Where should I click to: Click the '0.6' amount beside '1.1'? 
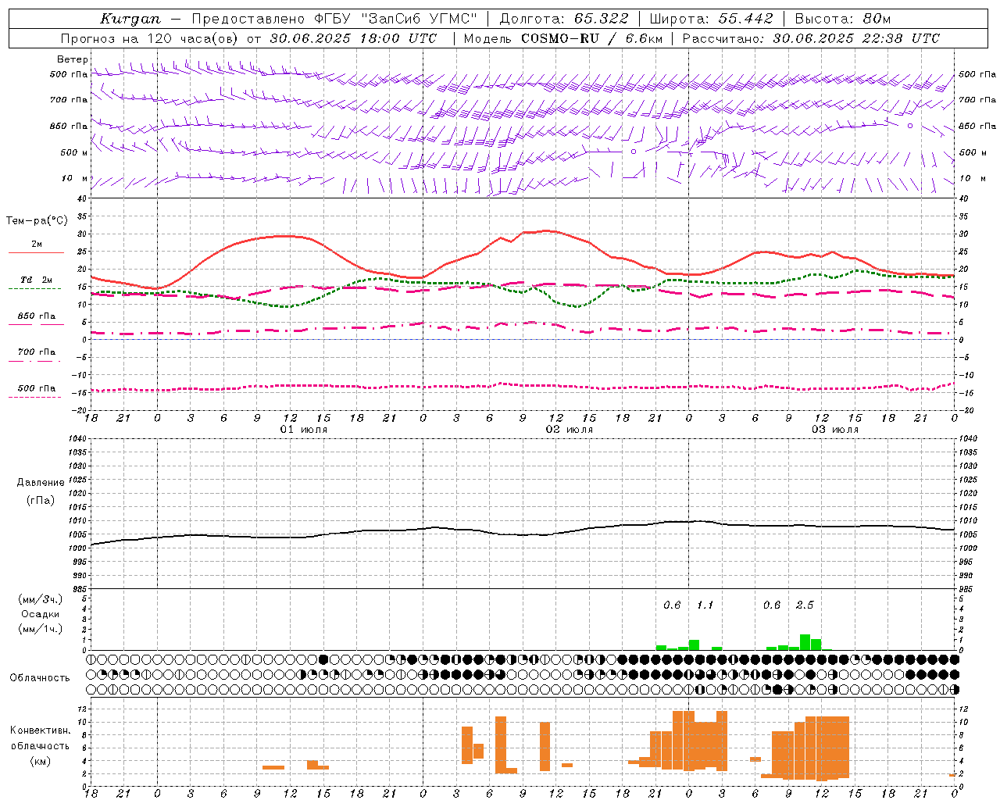coord(672,605)
